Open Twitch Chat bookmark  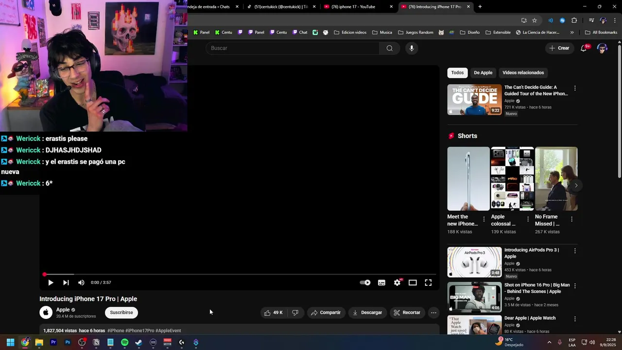point(300,33)
